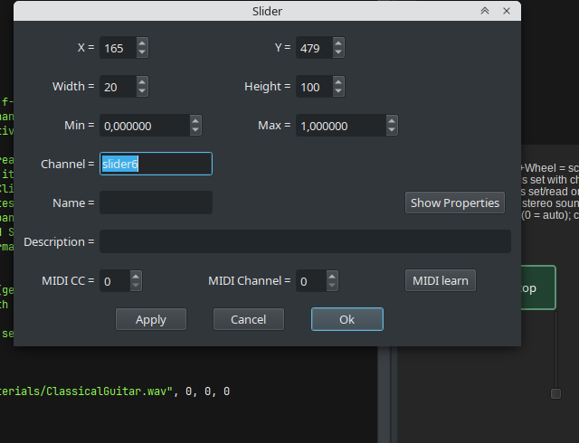Click the Width field showing 20
Viewport: 579px width, 443px height.
pos(119,87)
